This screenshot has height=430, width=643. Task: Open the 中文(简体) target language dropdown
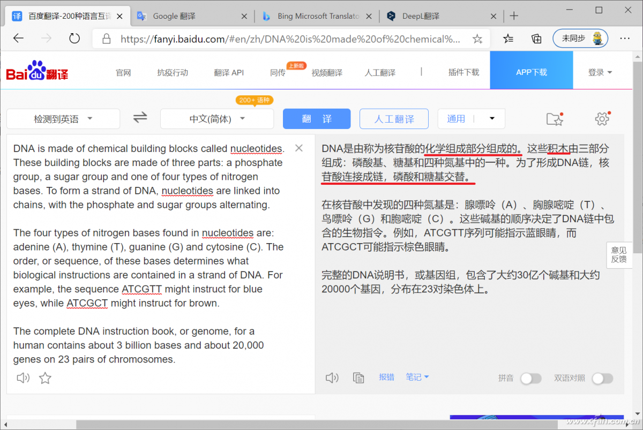(x=217, y=119)
